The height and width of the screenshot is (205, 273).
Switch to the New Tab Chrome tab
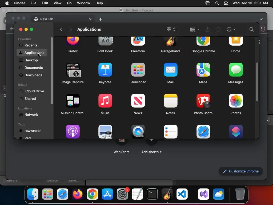click(x=63, y=19)
